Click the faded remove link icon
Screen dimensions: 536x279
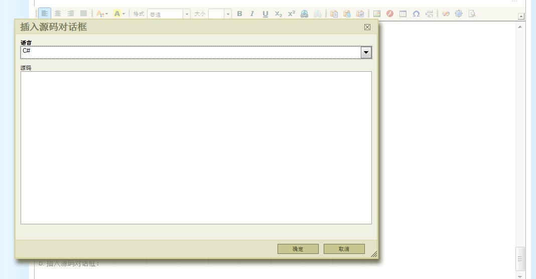click(x=318, y=14)
